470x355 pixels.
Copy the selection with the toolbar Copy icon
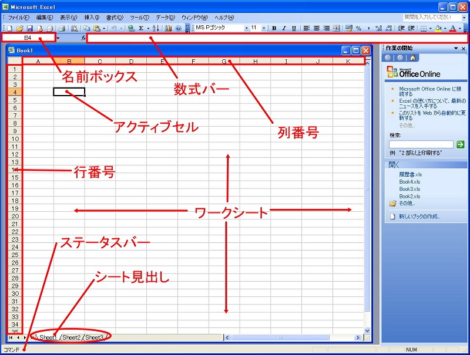[86, 28]
